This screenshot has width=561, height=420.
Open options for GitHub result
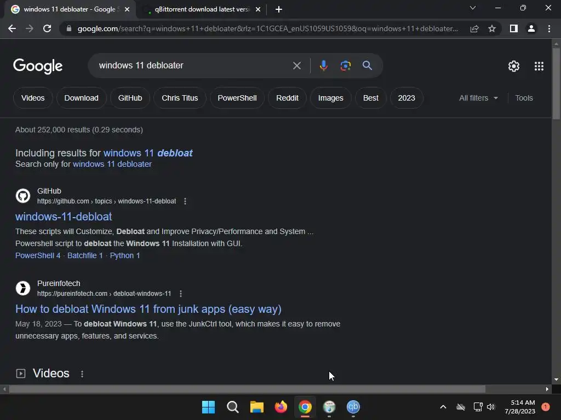(185, 201)
